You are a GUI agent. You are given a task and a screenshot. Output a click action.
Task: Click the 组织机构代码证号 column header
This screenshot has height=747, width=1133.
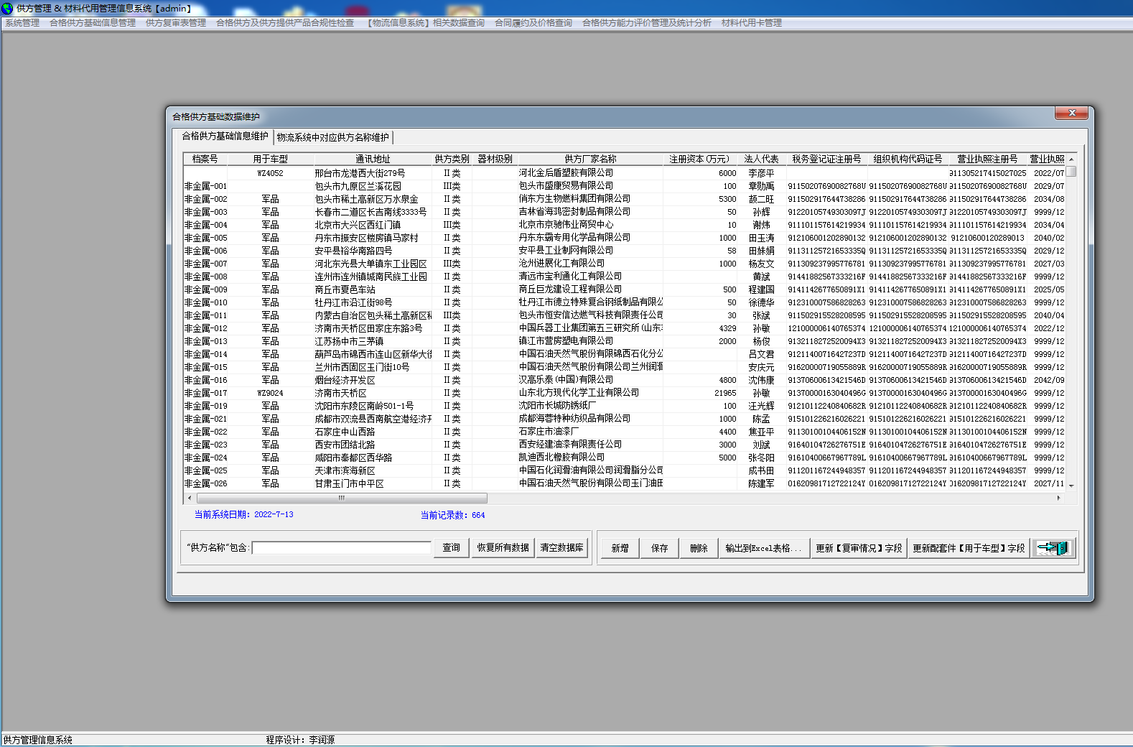point(908,159)
